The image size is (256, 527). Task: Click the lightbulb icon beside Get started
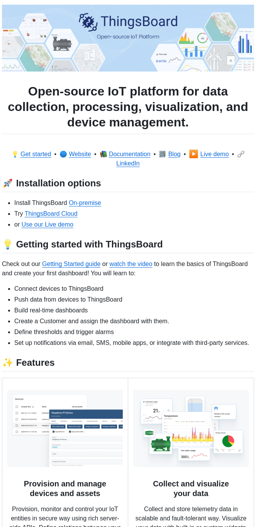tap(15, 154)
